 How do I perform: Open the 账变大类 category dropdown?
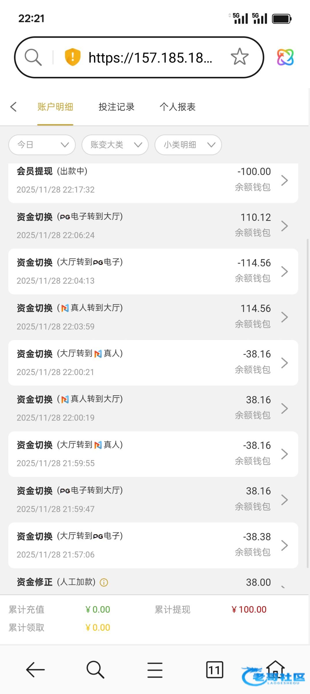(115, 145)
